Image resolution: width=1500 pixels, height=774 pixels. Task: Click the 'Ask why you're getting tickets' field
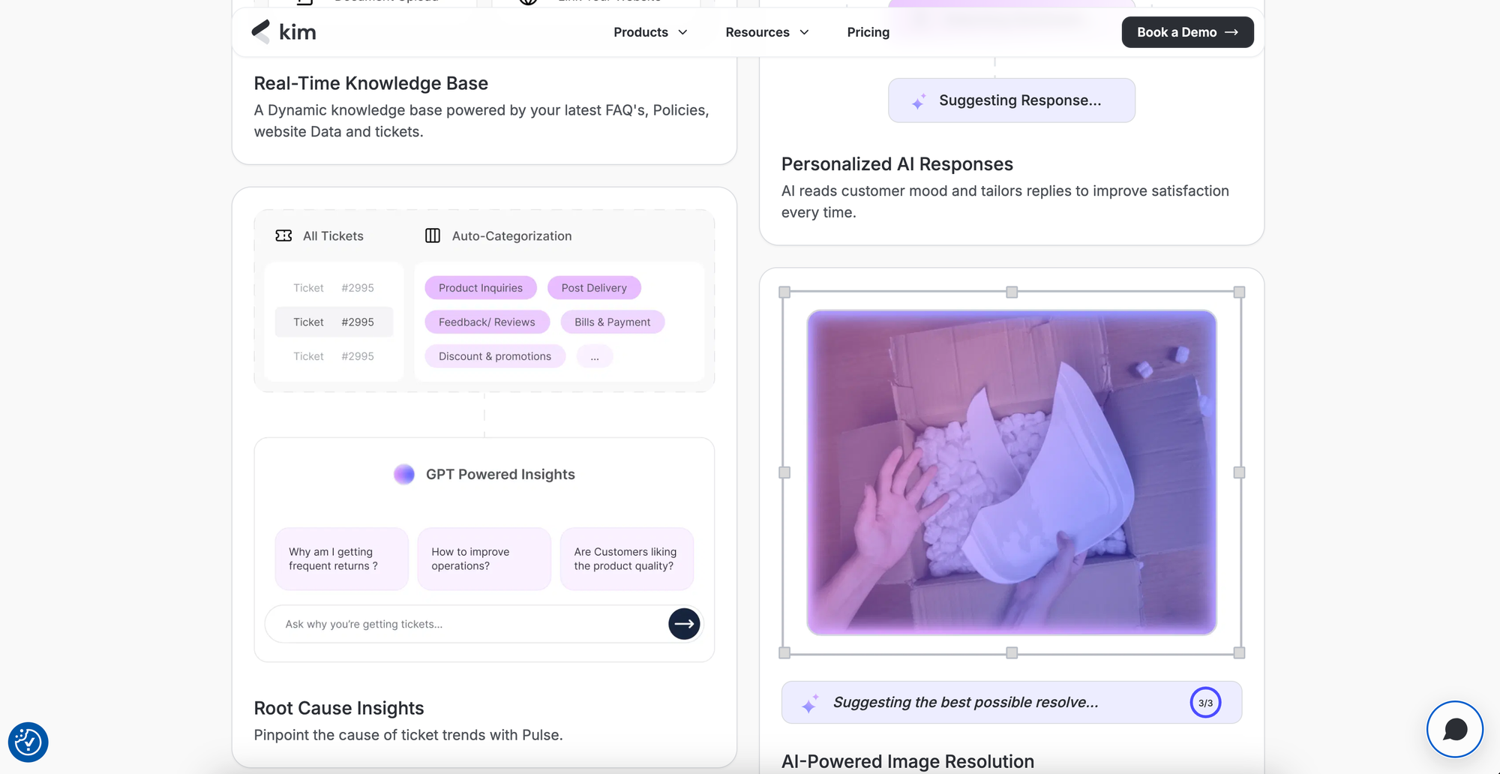click(x=465, y=624)
